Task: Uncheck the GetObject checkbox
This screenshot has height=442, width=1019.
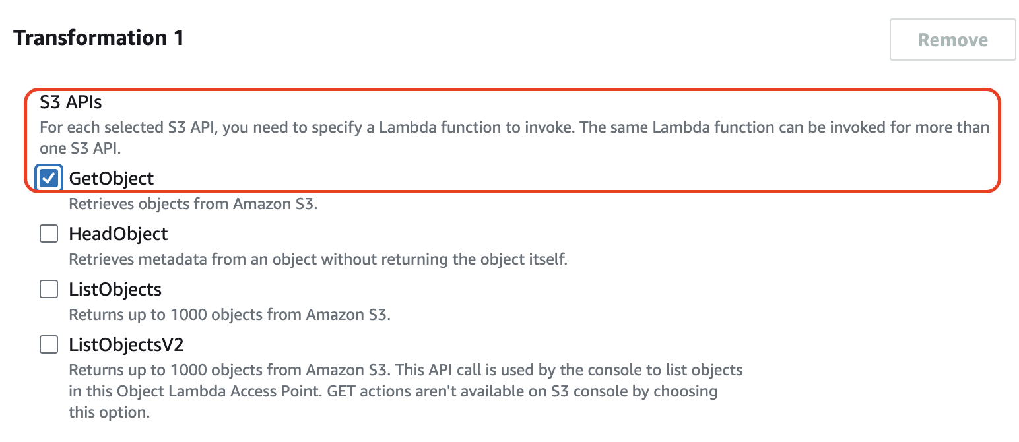Action: [49, 178]
